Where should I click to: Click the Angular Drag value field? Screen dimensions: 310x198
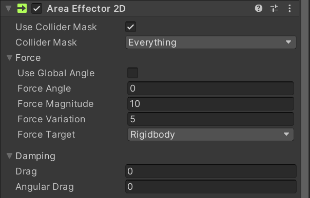tap(211, 187)
